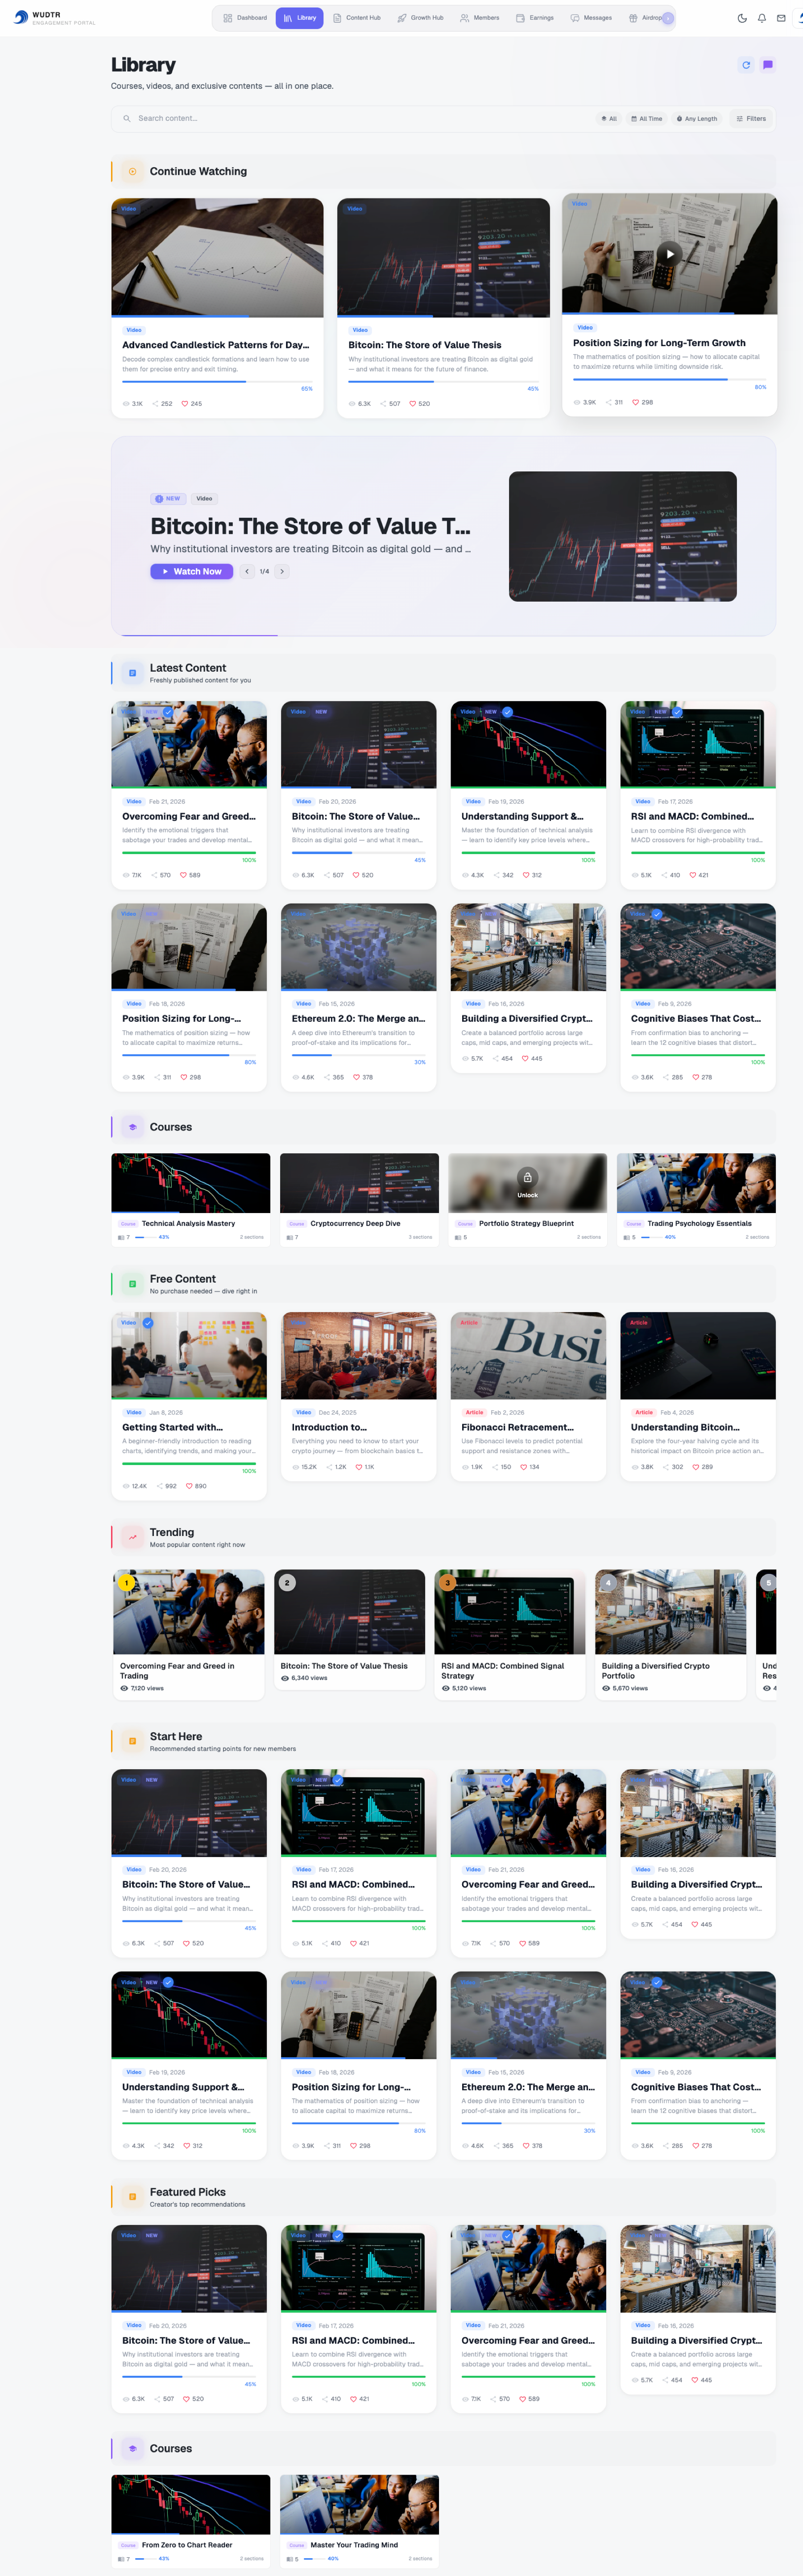This screenshot has height=2576, width=803.
Task: Click share icon on Advanced Candlestick Patterns card
Action: [155, 404]
